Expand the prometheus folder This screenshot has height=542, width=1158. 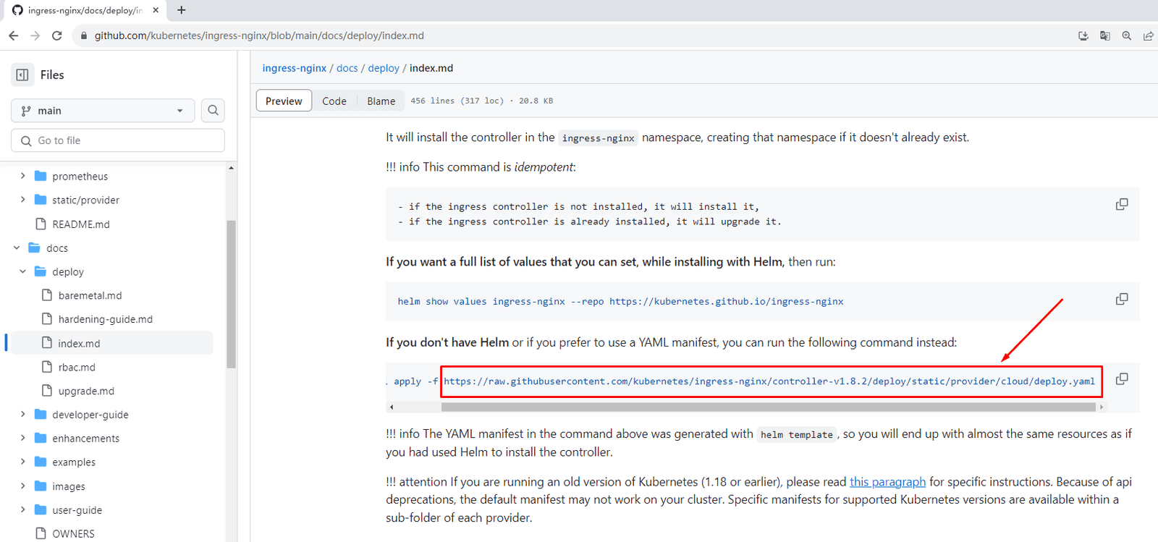[x=22, y=176]
